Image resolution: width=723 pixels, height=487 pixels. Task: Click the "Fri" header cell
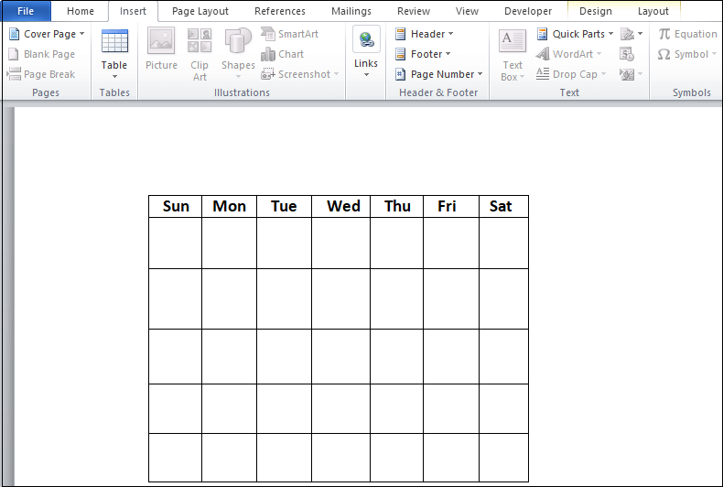pos(451,206)
